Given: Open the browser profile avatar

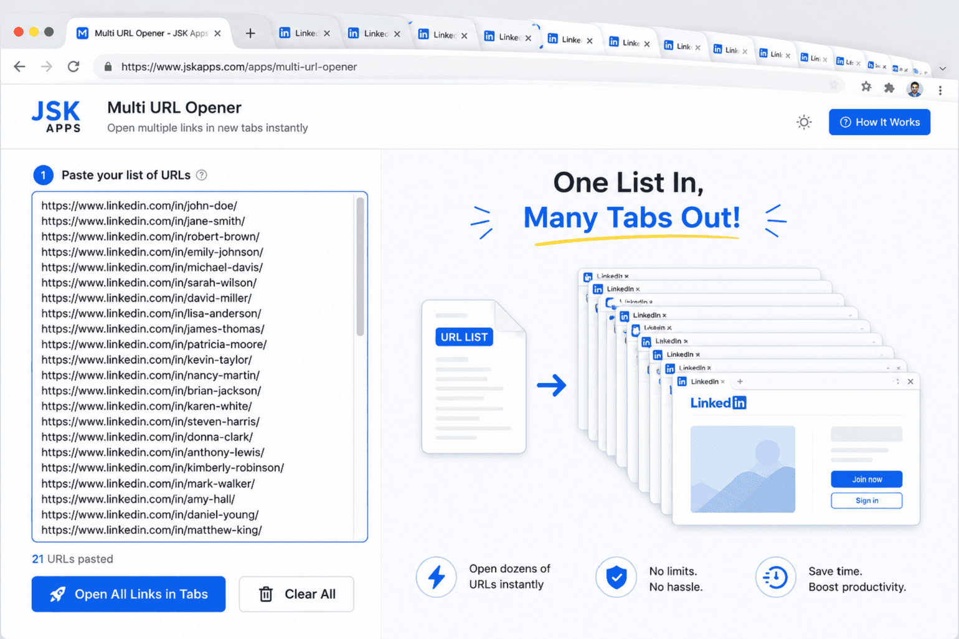Looking at the screenshot, I should (x=915, y=89).
